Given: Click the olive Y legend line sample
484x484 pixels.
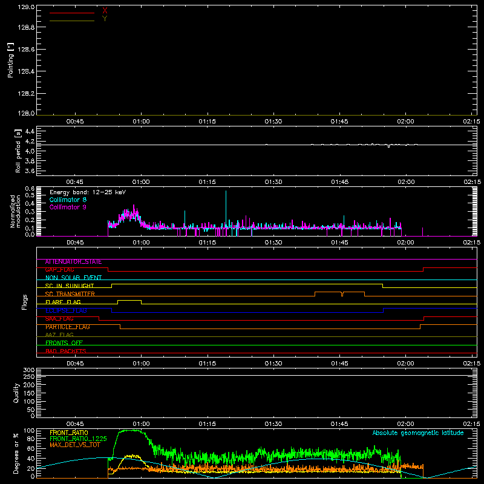Looking at the screenshot, I should coord(72,21).
